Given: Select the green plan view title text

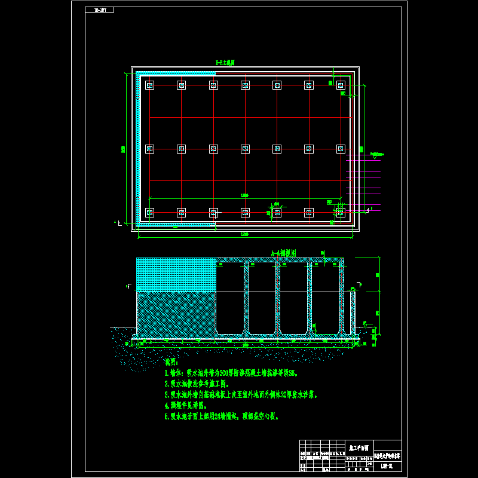Looking at the screenshot, I should pyautogui.click(x=225, y=62).
